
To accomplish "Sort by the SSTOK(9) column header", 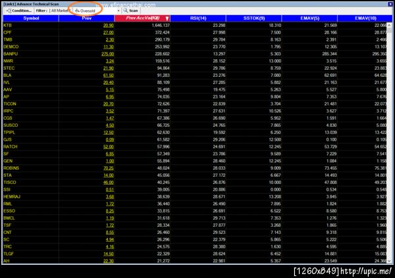I will tap(254, 18).
